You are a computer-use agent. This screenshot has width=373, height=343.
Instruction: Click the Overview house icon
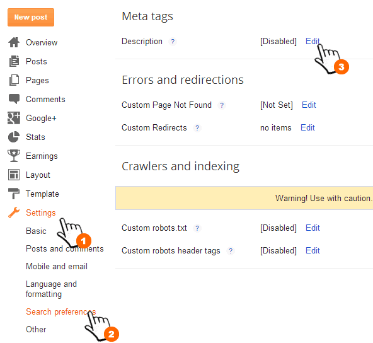14,42
